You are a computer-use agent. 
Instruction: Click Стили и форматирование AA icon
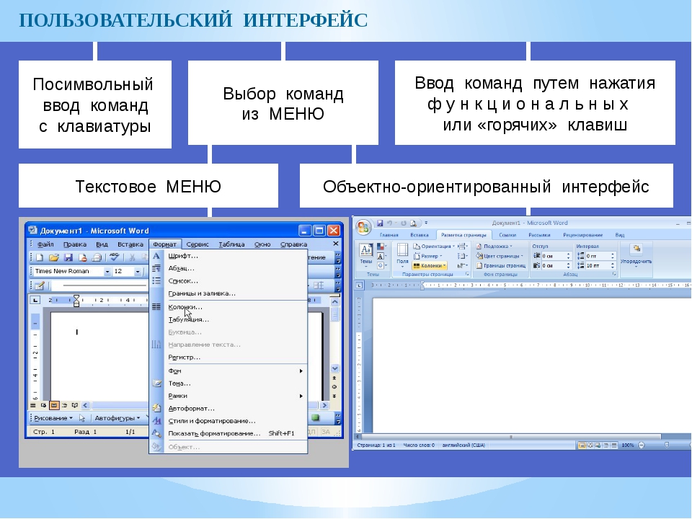click(x=156, y=421)
